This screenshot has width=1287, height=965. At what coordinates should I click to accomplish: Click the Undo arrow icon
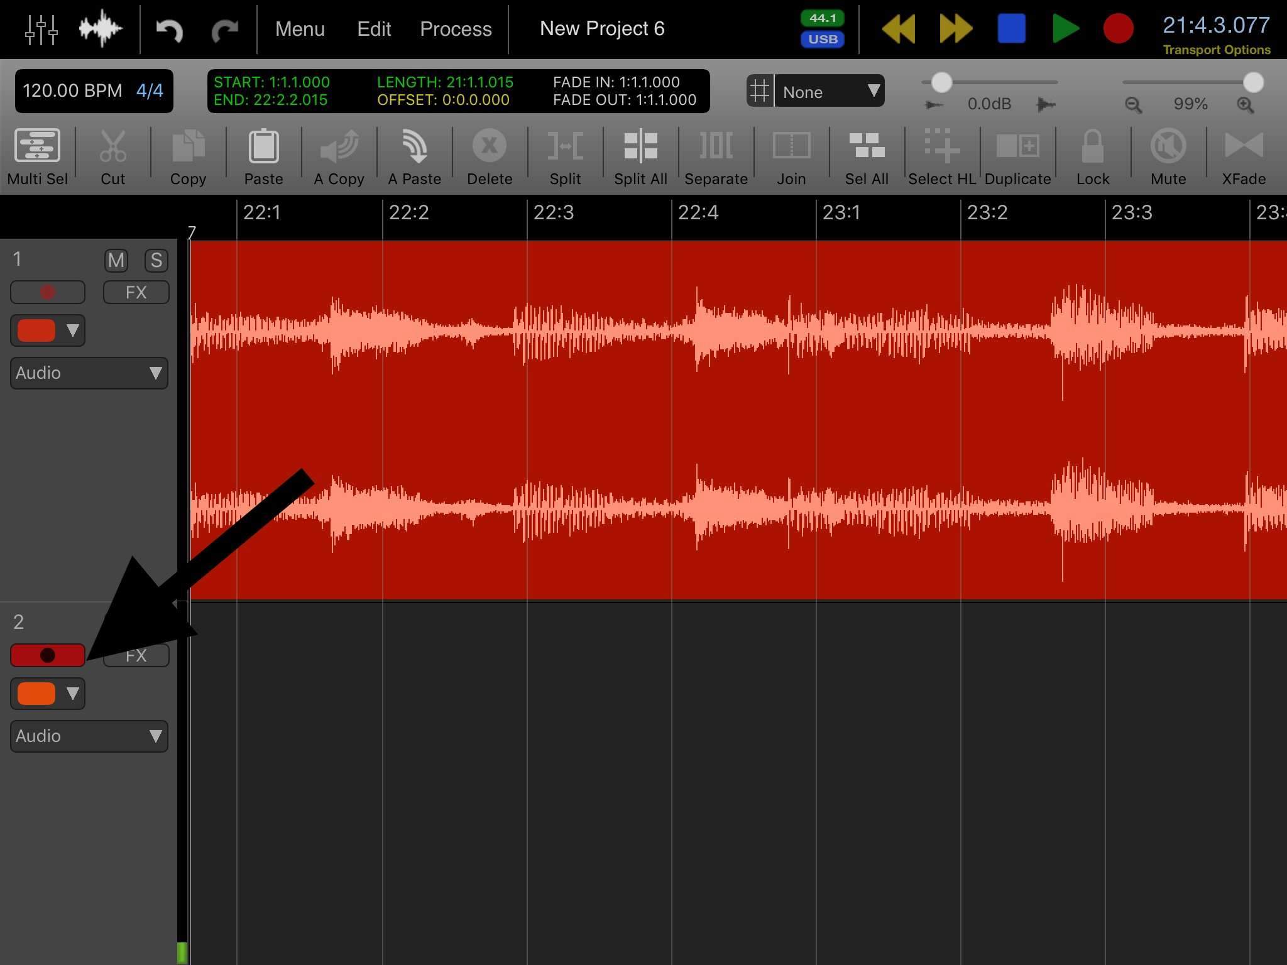pyautogui.click(x=169, y=29)
